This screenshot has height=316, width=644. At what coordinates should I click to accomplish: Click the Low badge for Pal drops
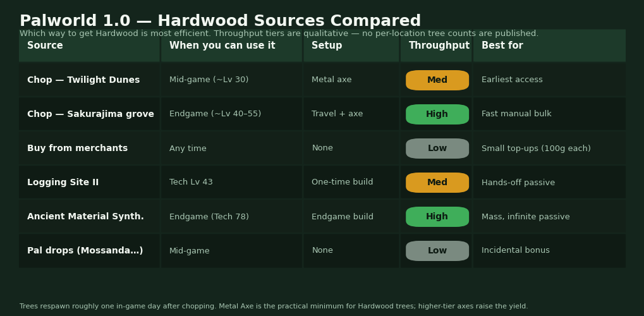(x=437, y=251)
